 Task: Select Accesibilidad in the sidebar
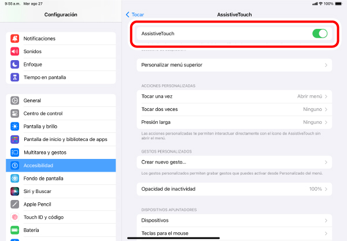pos(61,165)
